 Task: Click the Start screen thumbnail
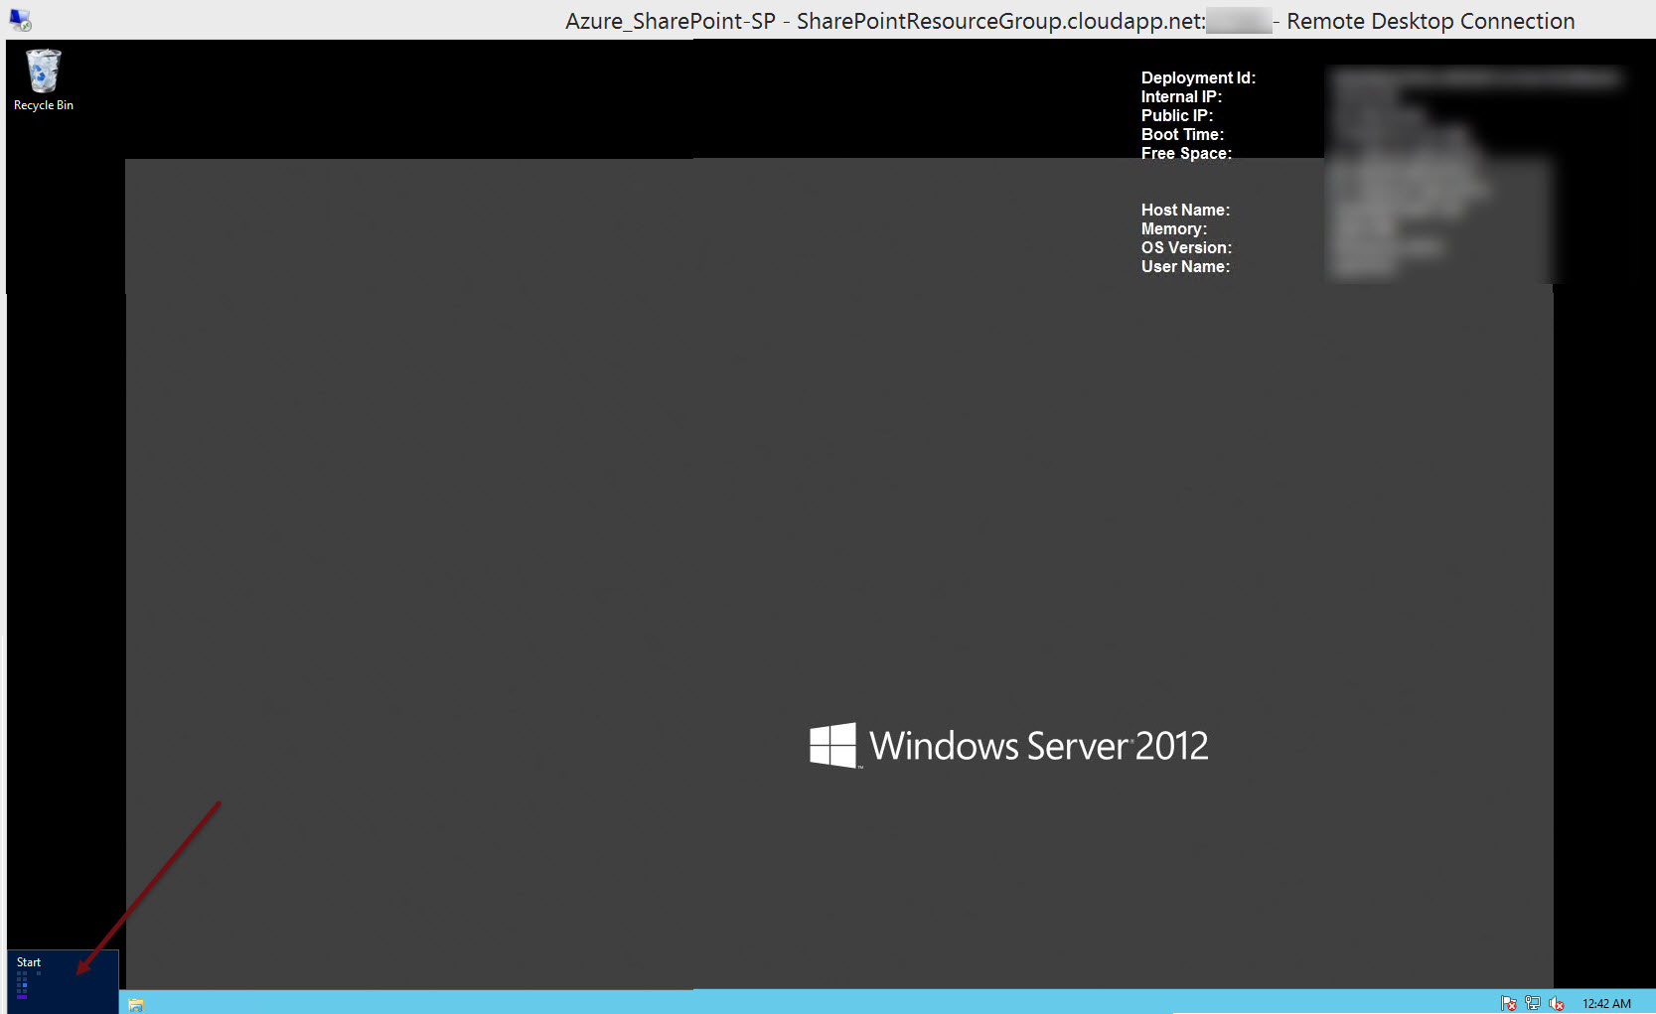[63, 982]
